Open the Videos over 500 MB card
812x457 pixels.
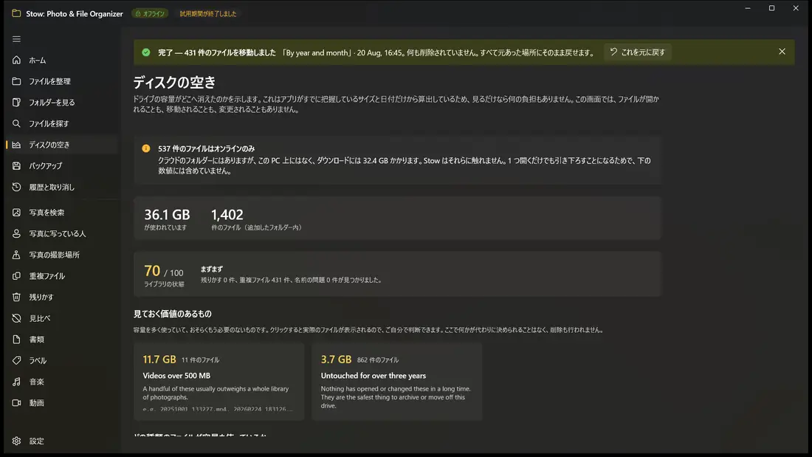(219, 382)
